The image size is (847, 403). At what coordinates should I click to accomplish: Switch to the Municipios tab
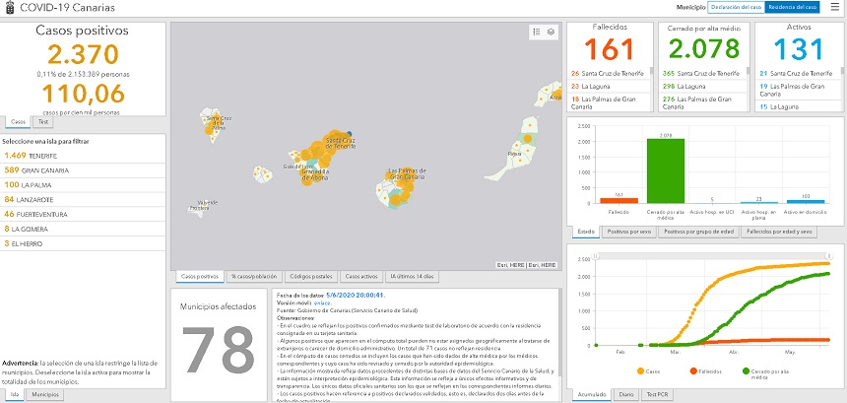click(41, 393)
